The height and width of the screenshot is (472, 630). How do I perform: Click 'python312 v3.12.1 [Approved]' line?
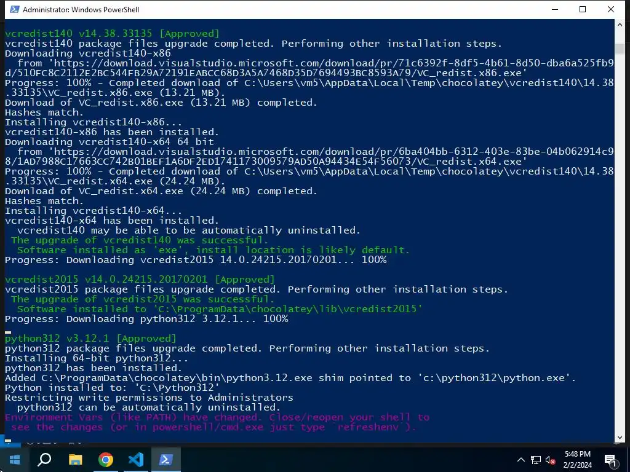coord(90,339)
